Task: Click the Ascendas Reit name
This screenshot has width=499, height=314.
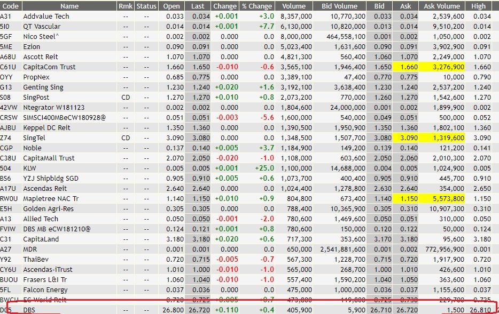Action: (x=45, y=189)
